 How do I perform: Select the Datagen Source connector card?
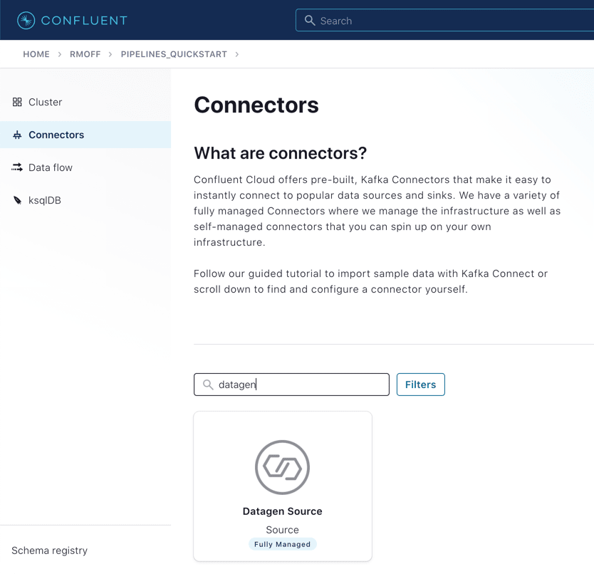click(x=283, y=486)
